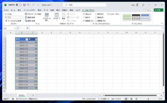Click the previous sheet arrow
The width and height of the screenshot is (167, 103).
point(6,95)
